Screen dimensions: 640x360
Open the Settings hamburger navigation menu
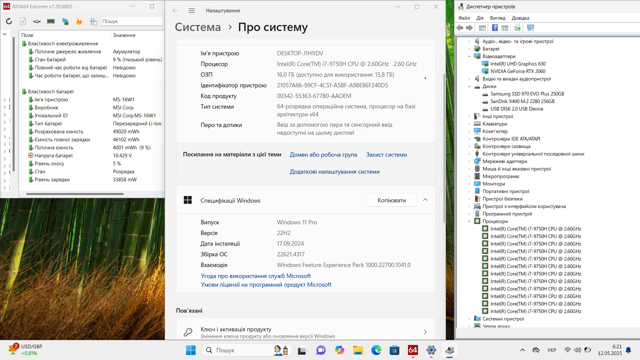192,11
